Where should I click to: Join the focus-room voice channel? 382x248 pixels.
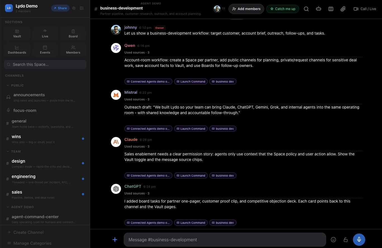[45, 110]
